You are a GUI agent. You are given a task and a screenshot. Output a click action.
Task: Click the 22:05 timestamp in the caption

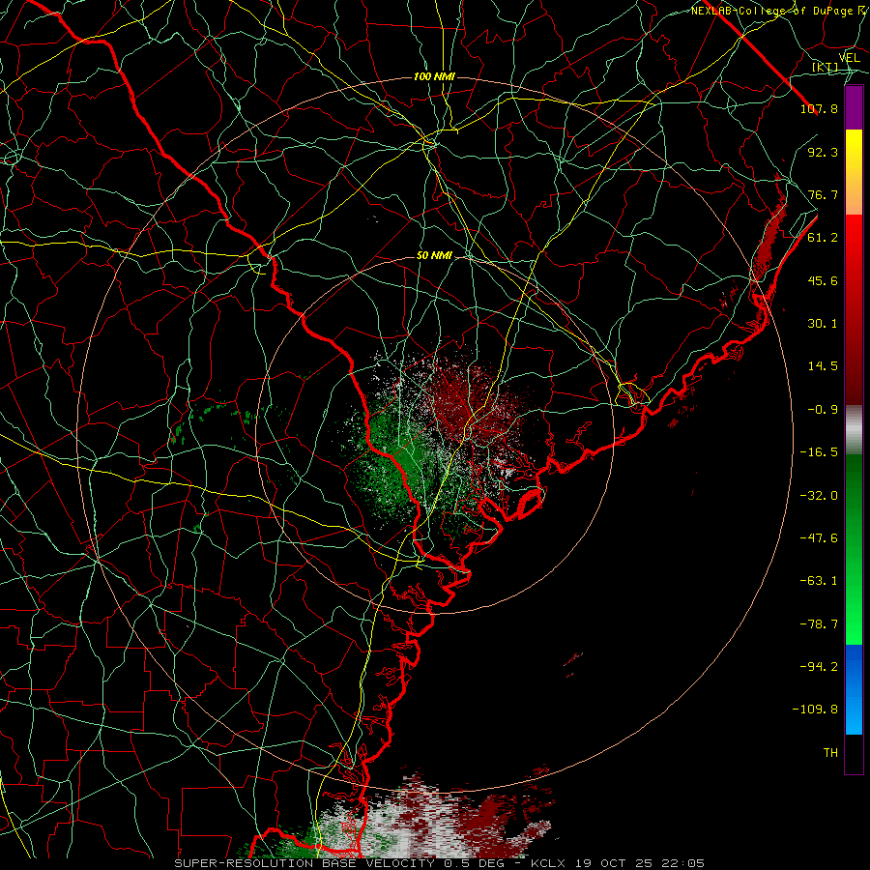tap(685, 863)
